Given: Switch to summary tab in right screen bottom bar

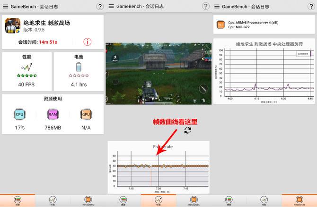Looking at the screenshot, I should (229, 200).
